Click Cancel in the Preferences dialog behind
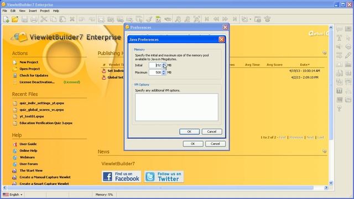This screenshot has height=199, width=354. [x=215, y=144]
